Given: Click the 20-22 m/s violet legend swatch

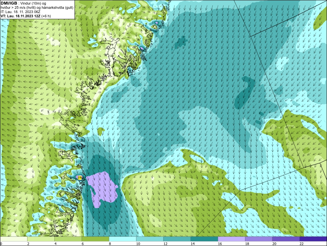Looking at the screenshot, I should click(x=286, y=239).
